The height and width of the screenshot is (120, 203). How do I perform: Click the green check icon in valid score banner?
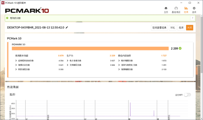pos(7,18)
